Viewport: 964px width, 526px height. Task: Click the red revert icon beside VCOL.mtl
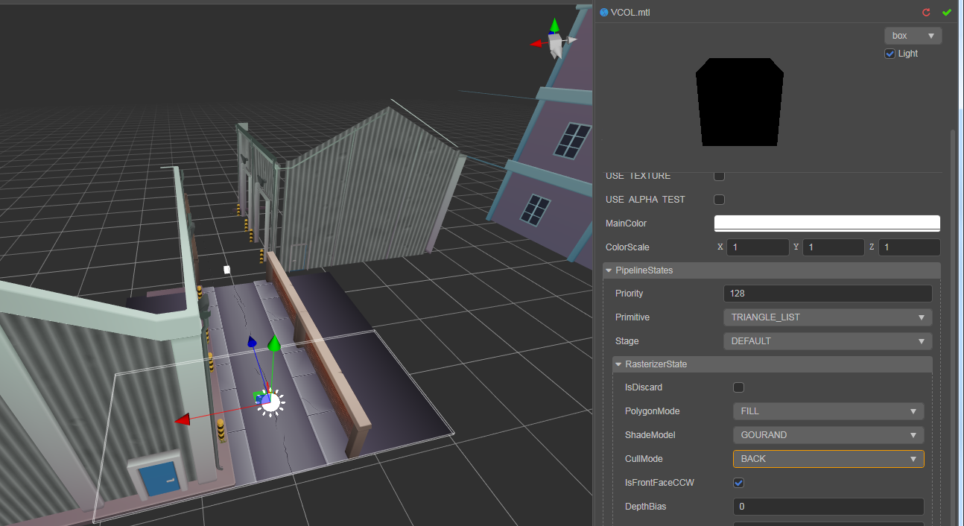[926, 13]
